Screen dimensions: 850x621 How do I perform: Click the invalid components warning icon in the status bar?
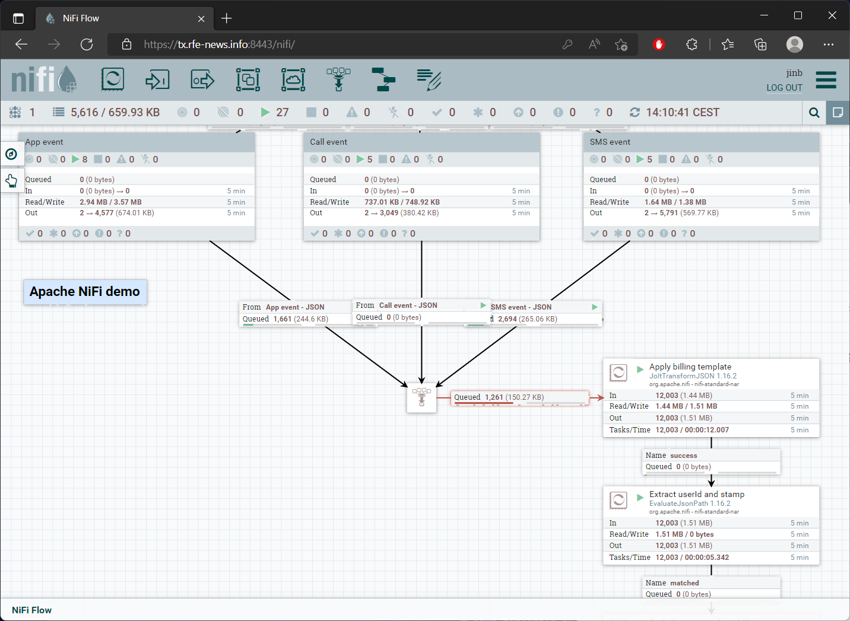(x=352, y=113)
